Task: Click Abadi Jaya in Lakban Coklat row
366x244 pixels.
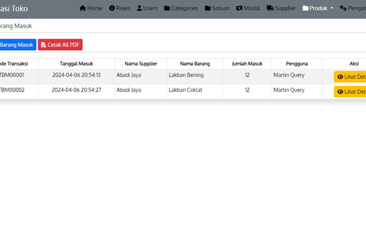Action: tap(129, 90)
